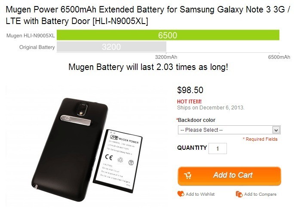Click the gray 3200 Original Battery bar
The image size is (294, 209).
pos(111,47)
